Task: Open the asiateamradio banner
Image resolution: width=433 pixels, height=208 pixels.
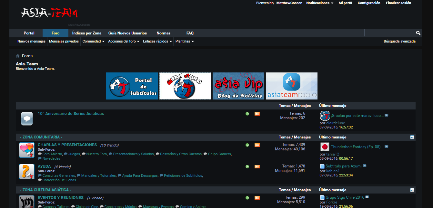Action: [x=292, y=86]
